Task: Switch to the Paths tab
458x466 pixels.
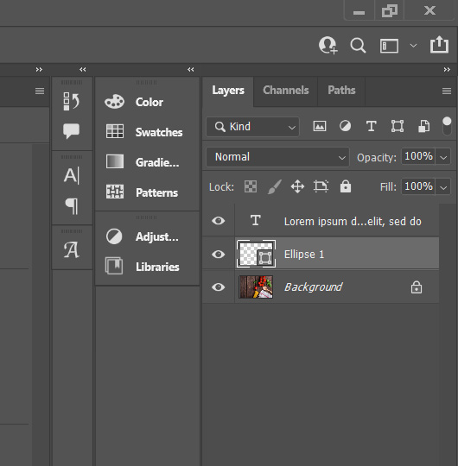Action: (x=341, y=91)
